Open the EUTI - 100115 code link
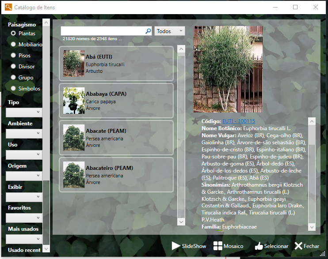Image resolution: width=328 pixels, height=259 pixels. (x=238, y=121)
